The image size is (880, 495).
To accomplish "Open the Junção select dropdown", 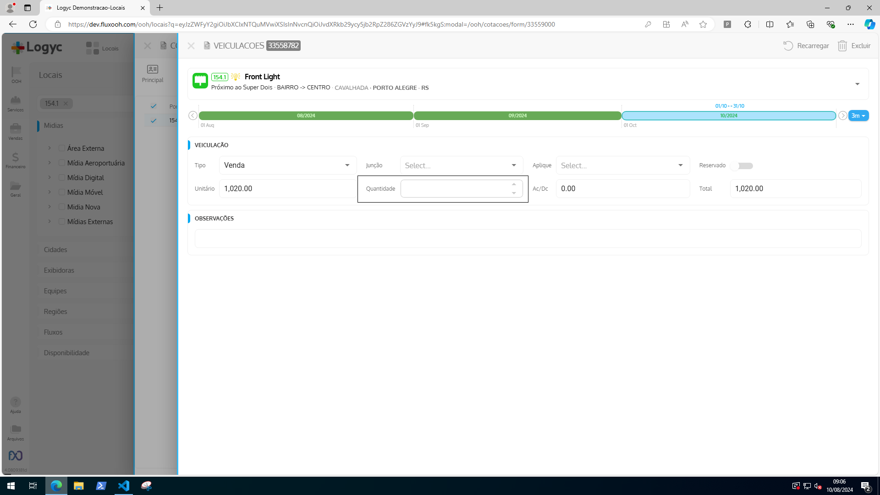I will 461,165.
